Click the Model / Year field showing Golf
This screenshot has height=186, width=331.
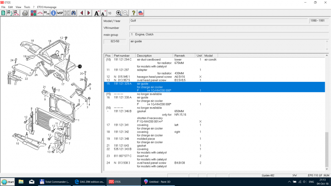click(218, 21)
